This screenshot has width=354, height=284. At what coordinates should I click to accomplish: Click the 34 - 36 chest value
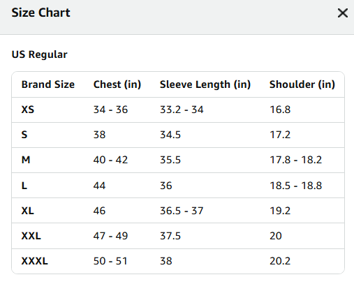110,110
